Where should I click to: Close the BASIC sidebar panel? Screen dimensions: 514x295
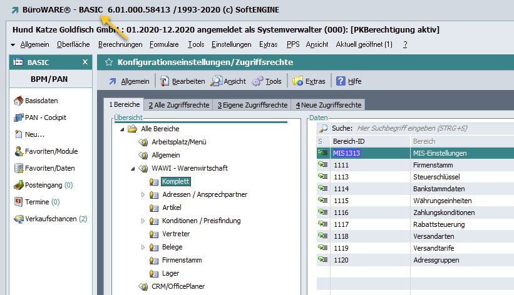[85, 62]
